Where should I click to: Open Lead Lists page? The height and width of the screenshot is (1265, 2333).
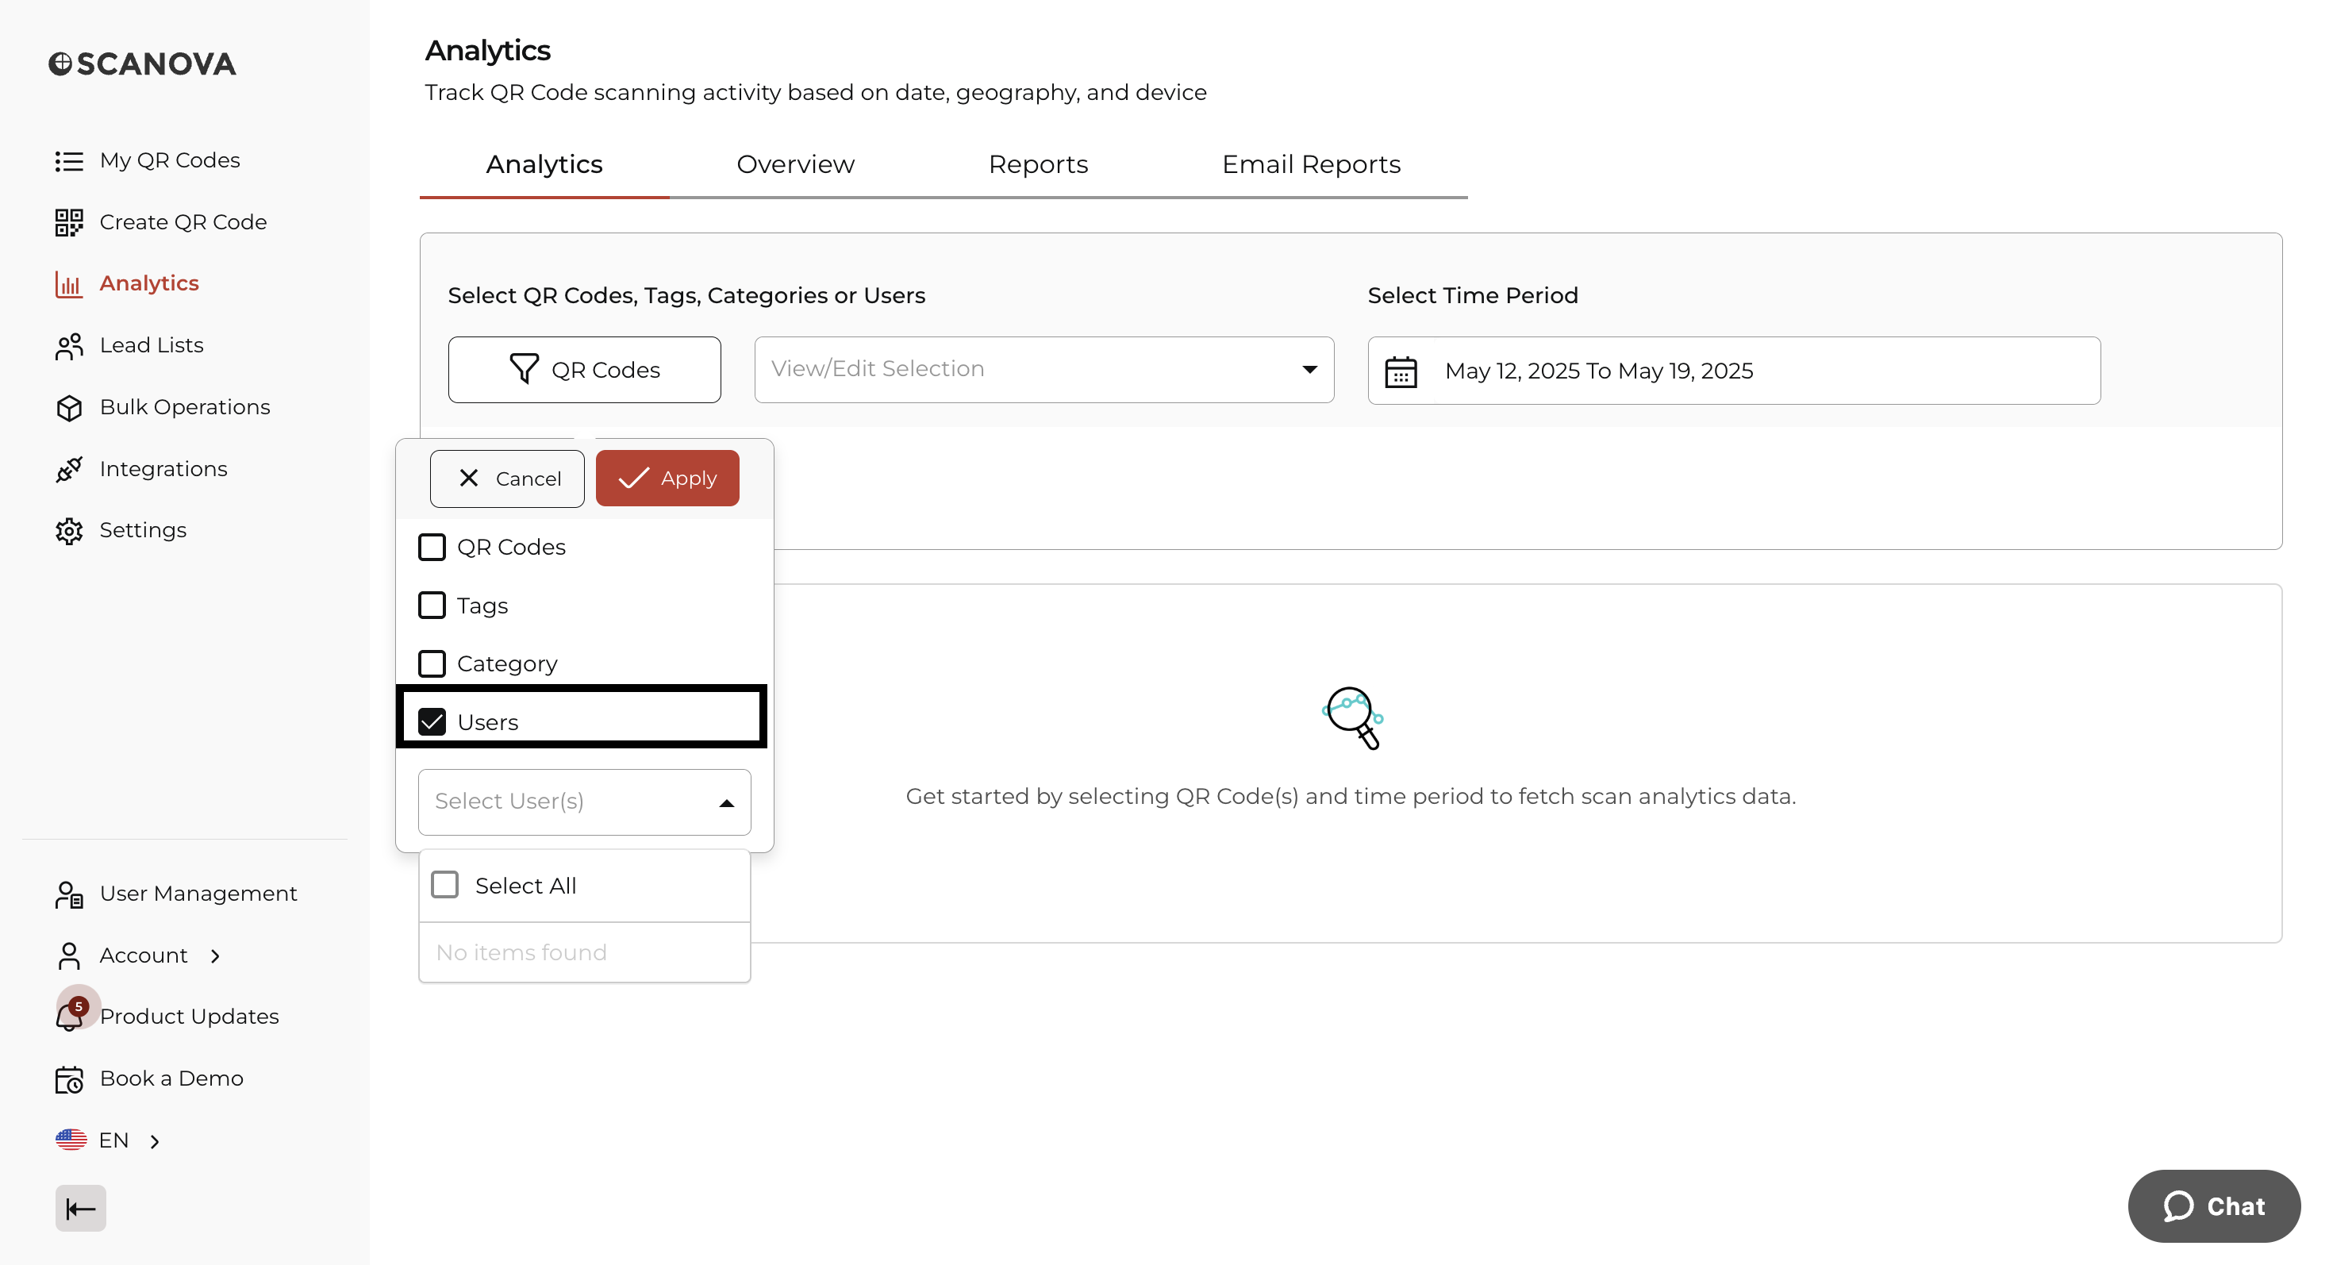click(152, 346)
